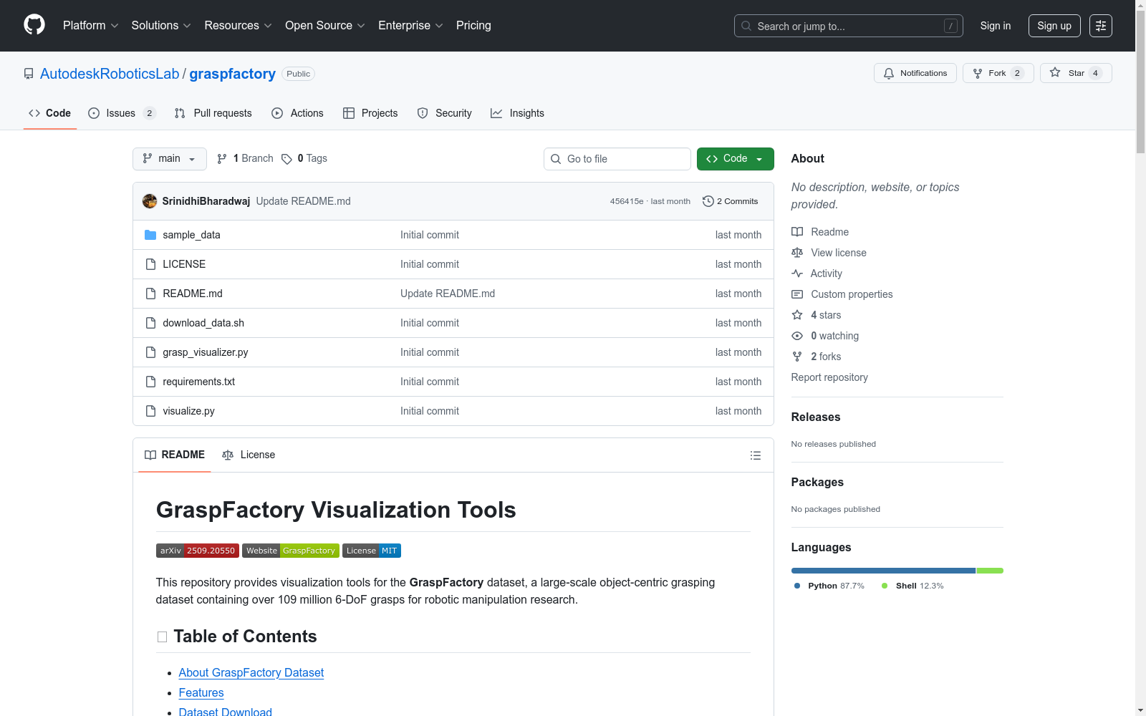Viewport: 1146px width, 716px height.
Task: Switch to the Projects tab
Action: pos(370,113)
